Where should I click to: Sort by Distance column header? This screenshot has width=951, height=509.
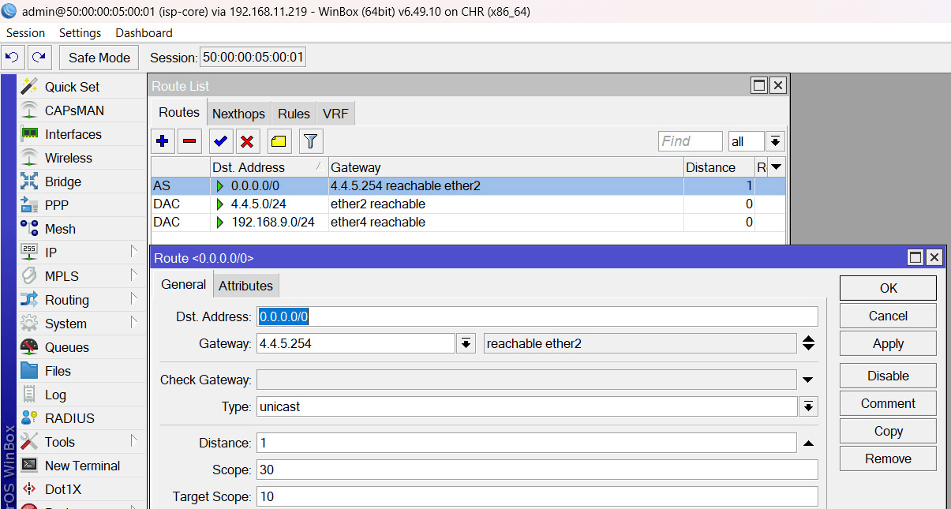tap(719, 167)
